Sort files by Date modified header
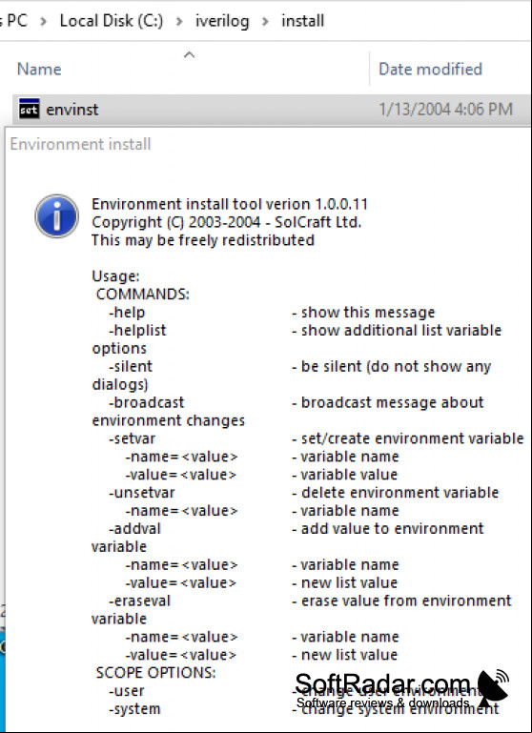 coord(430,70)
